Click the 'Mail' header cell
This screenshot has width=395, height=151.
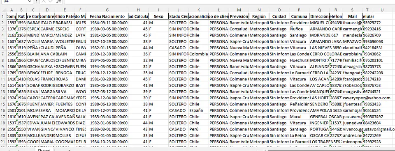coord(352,16)
